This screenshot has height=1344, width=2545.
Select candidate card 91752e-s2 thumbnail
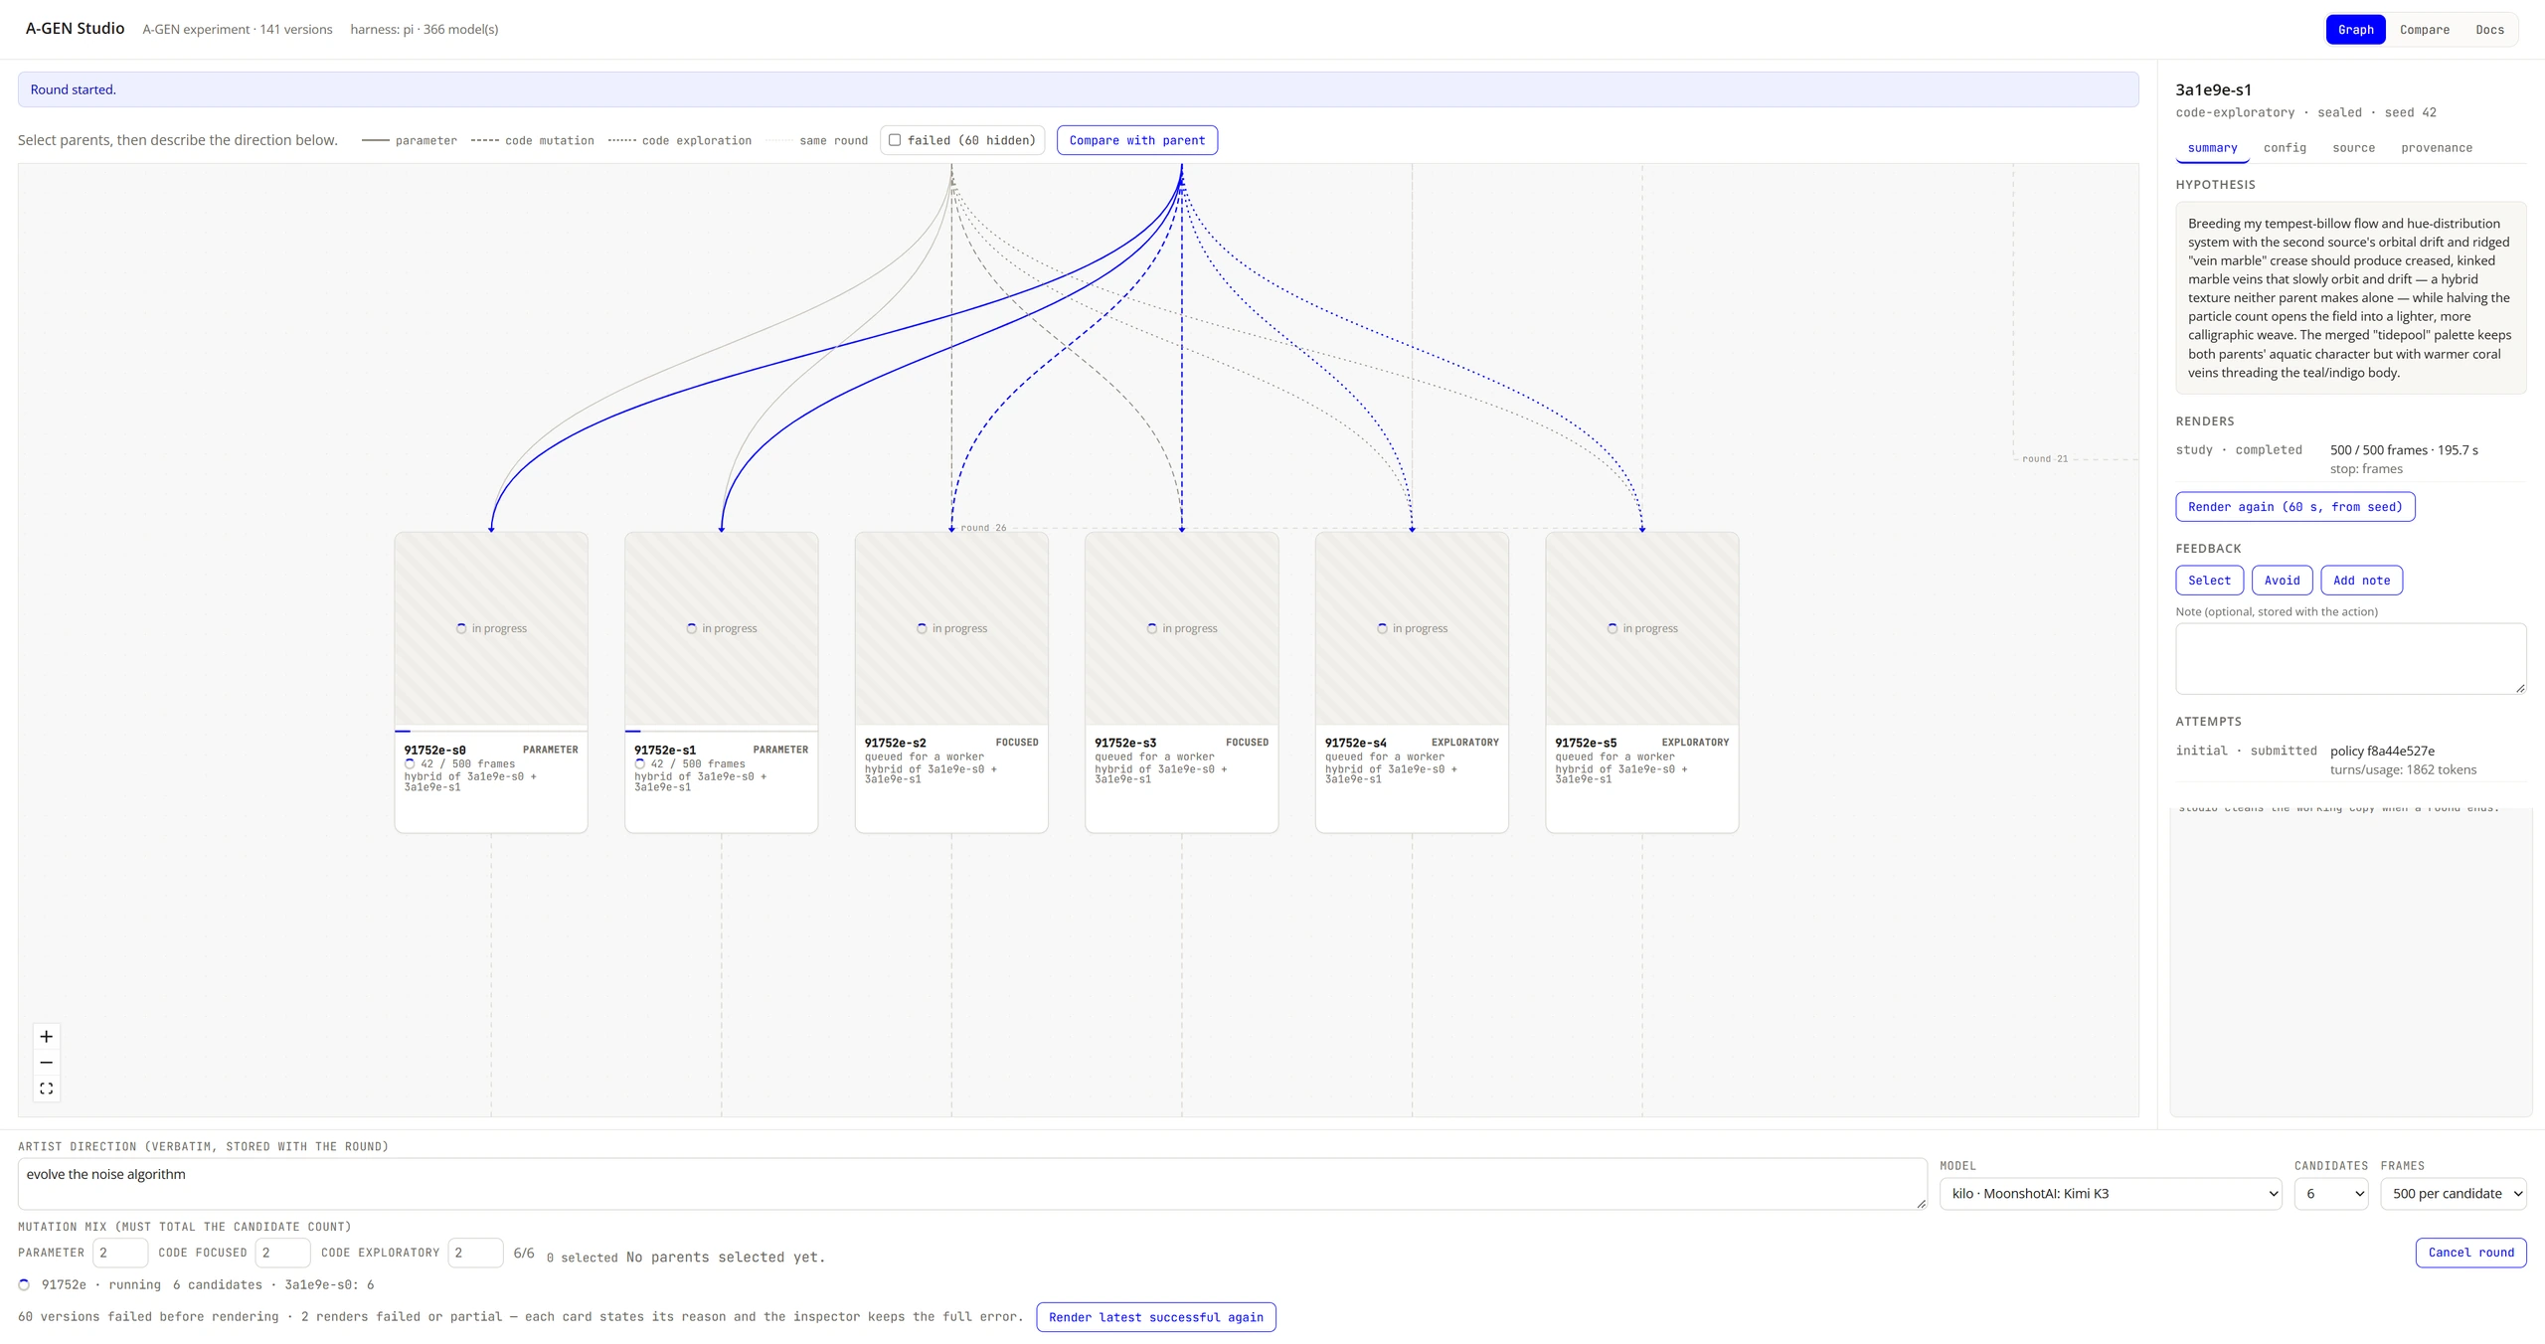[x=951, y=628]
